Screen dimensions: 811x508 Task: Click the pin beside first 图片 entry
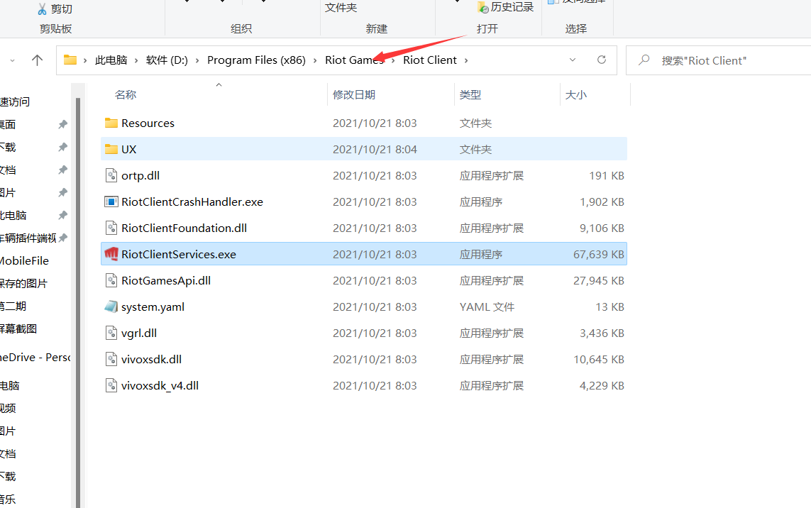(x=62, y=192)
